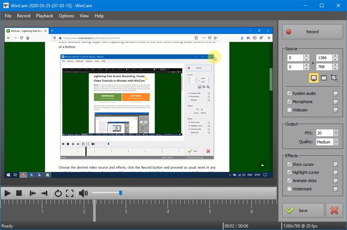Open the FPS dropdown

click(x=336, y=133)
